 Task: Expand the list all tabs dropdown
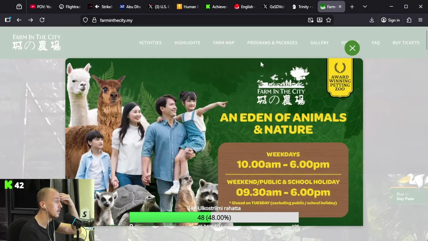click(365, 7)
